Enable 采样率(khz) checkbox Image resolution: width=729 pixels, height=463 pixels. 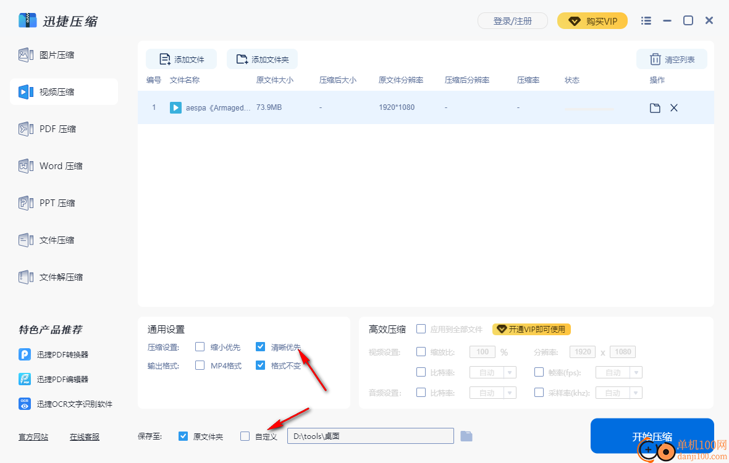[539, 393]
